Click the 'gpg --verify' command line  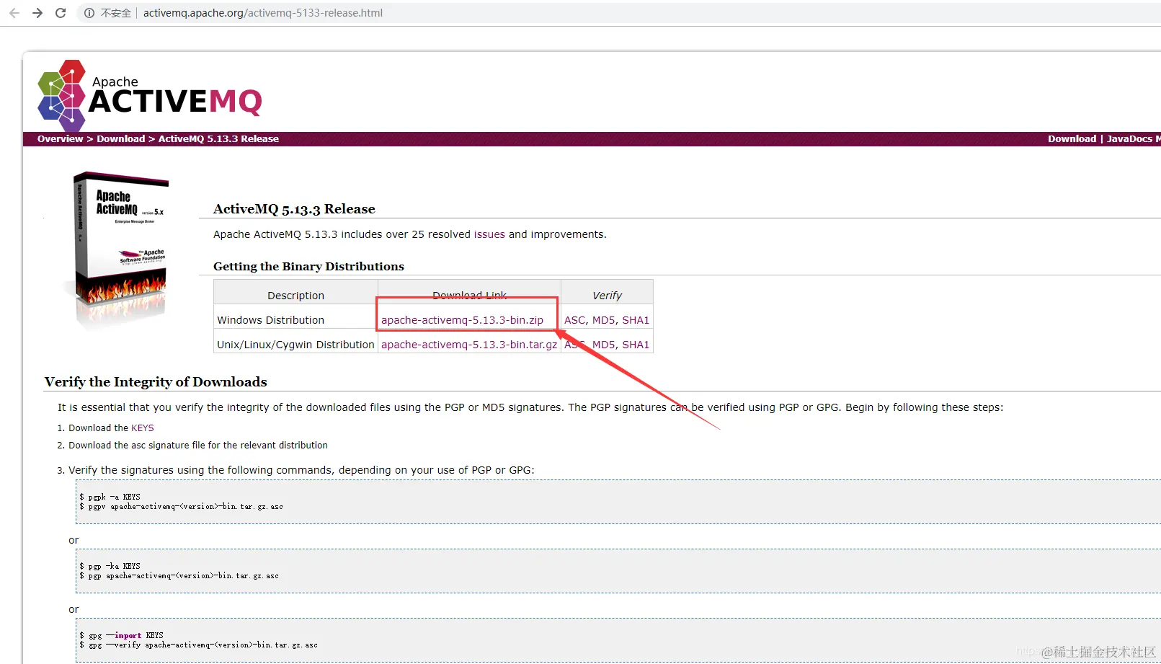[x=199, y=645]
